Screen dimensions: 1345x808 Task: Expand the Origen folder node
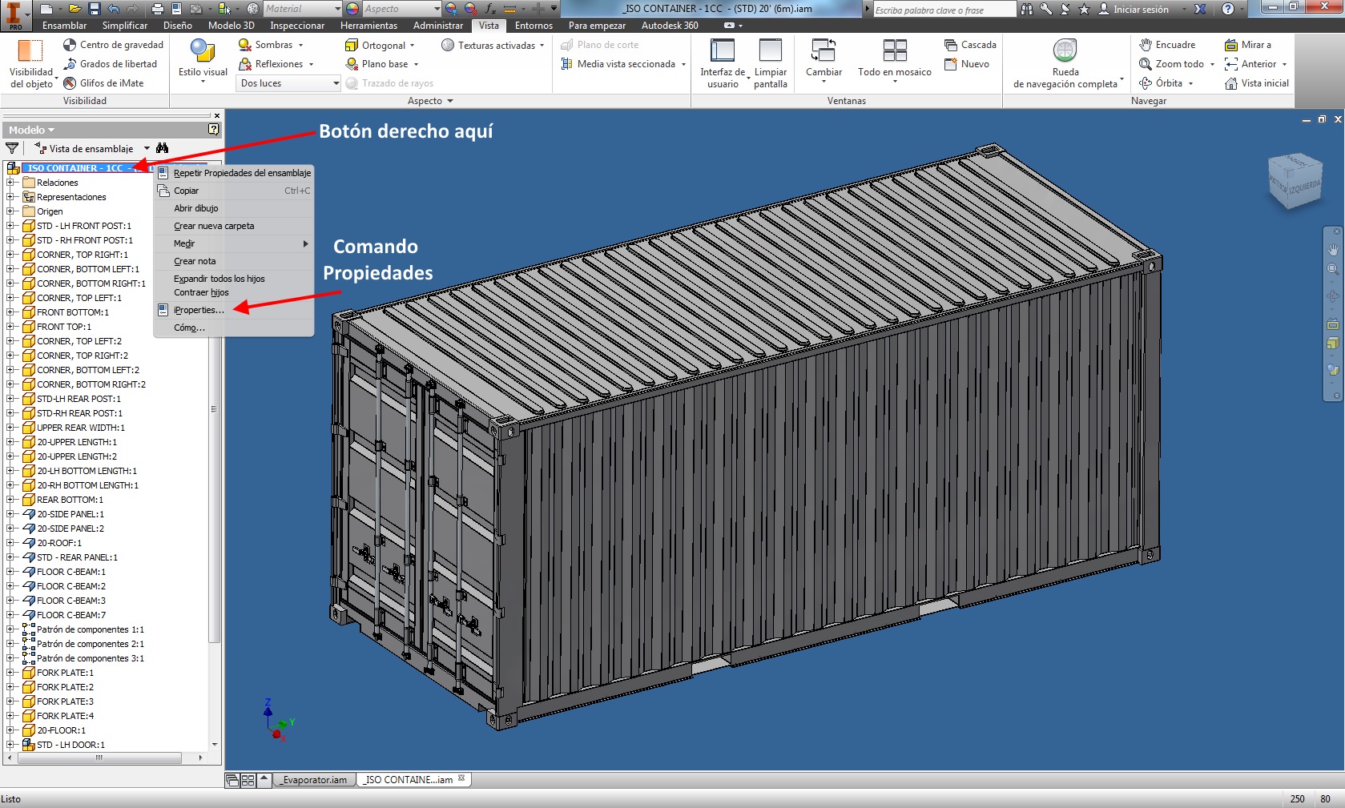coord(11,211)
